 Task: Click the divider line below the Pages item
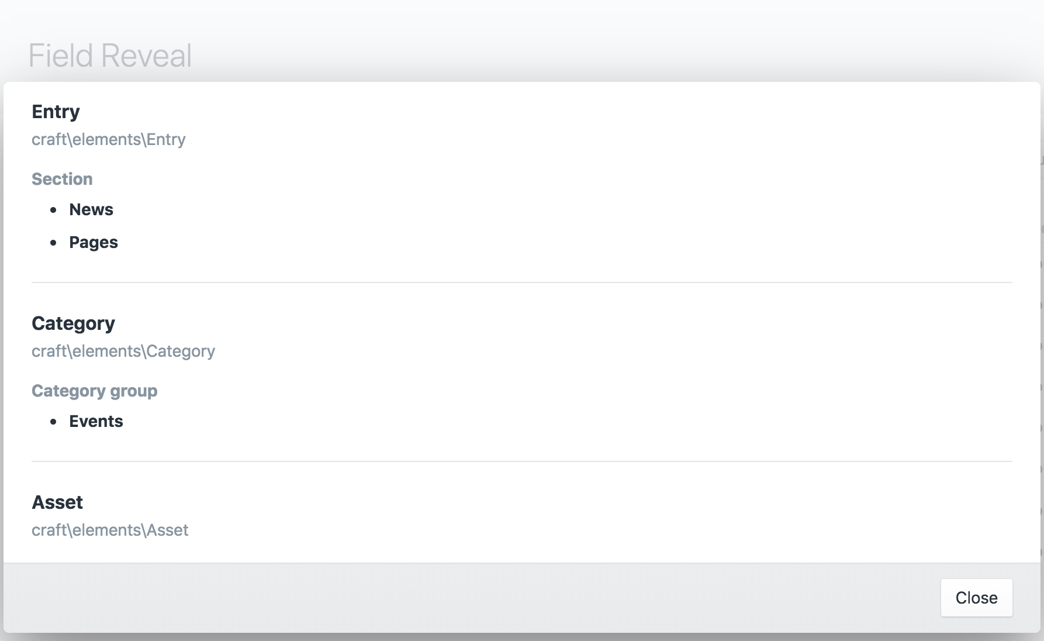pyautogui.click(x=521, y=282)
